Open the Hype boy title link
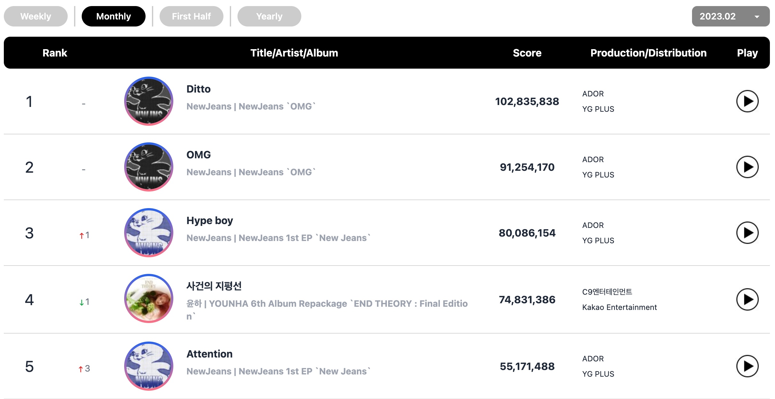775x399 pixels. tap(210, 221)
